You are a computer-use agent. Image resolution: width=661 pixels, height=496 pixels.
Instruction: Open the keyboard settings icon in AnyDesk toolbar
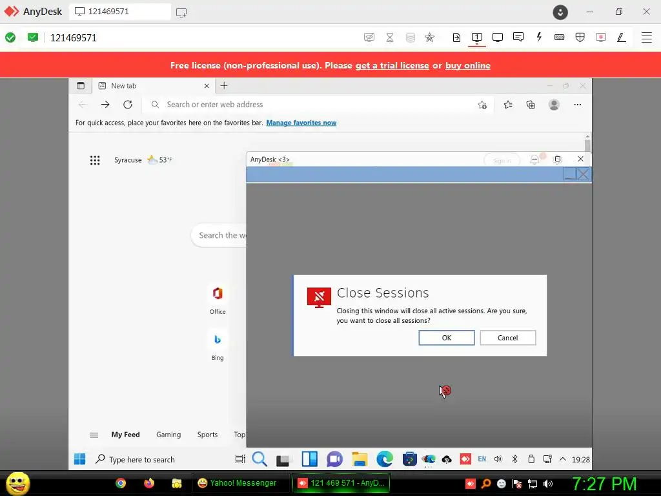[560, 37]
